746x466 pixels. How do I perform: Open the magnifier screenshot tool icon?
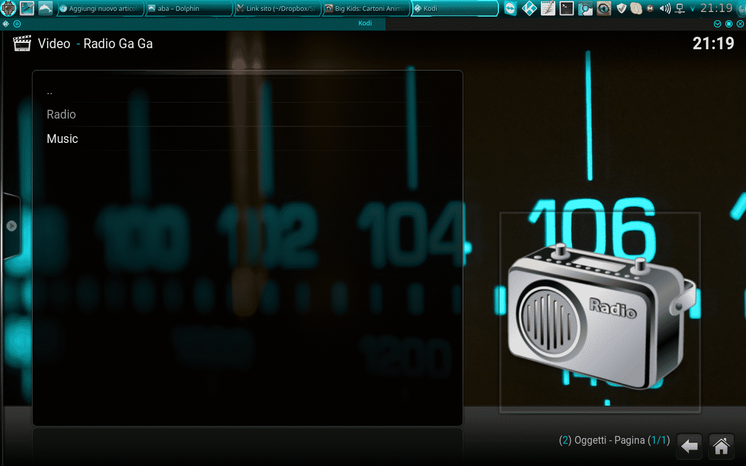coord(585,8)
